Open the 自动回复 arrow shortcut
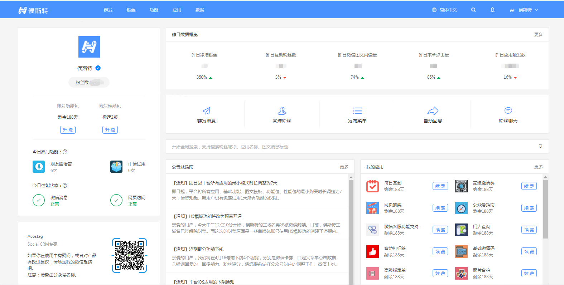This screenshot has height=285, width=564. click(x=433, y=111)
